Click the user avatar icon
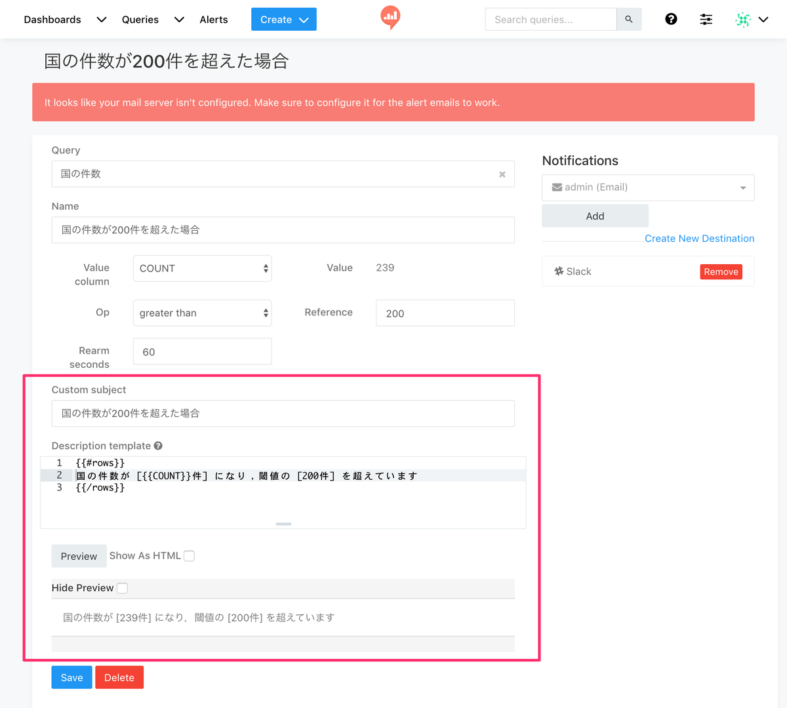This screenshot has height=708, width=787. pos(743,20)
